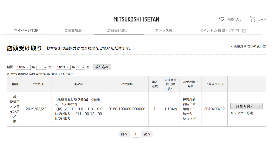Viewport: 273px width, 145px height.
Task: Open the アドレス帳 tab
Action: [x=164, y=30]
